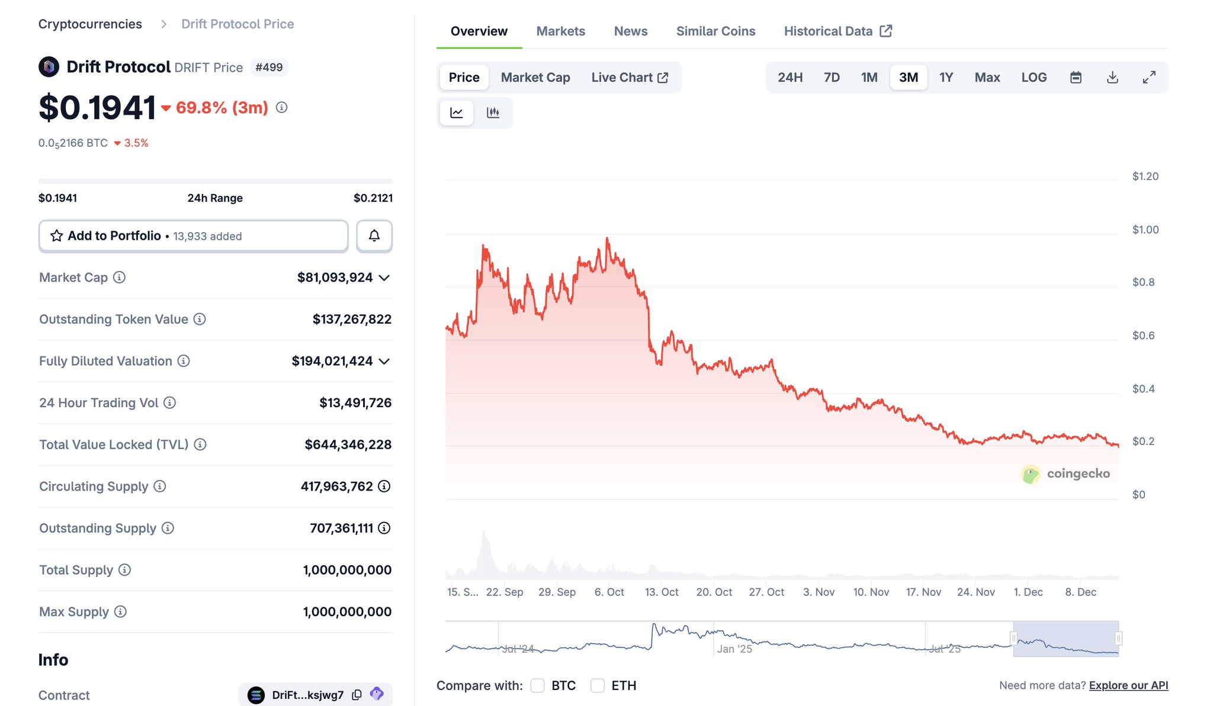This screenshot has width=1213, height=706.
Task: Select the 1Y chart time range
Action: pyautogui.click(x=946, y=78)
